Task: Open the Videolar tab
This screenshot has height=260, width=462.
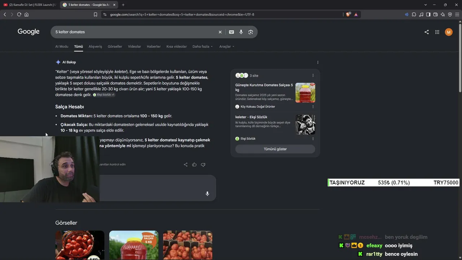Action: pyautogui.click(x=134, y=47)
